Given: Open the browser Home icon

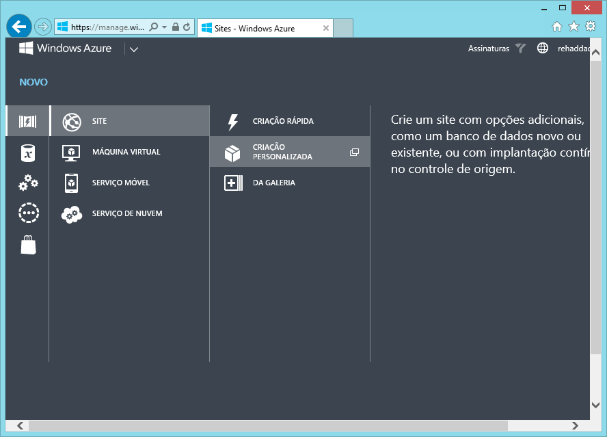Looking at the screenshot, I should pyautogui.click(x=556, y=27).
